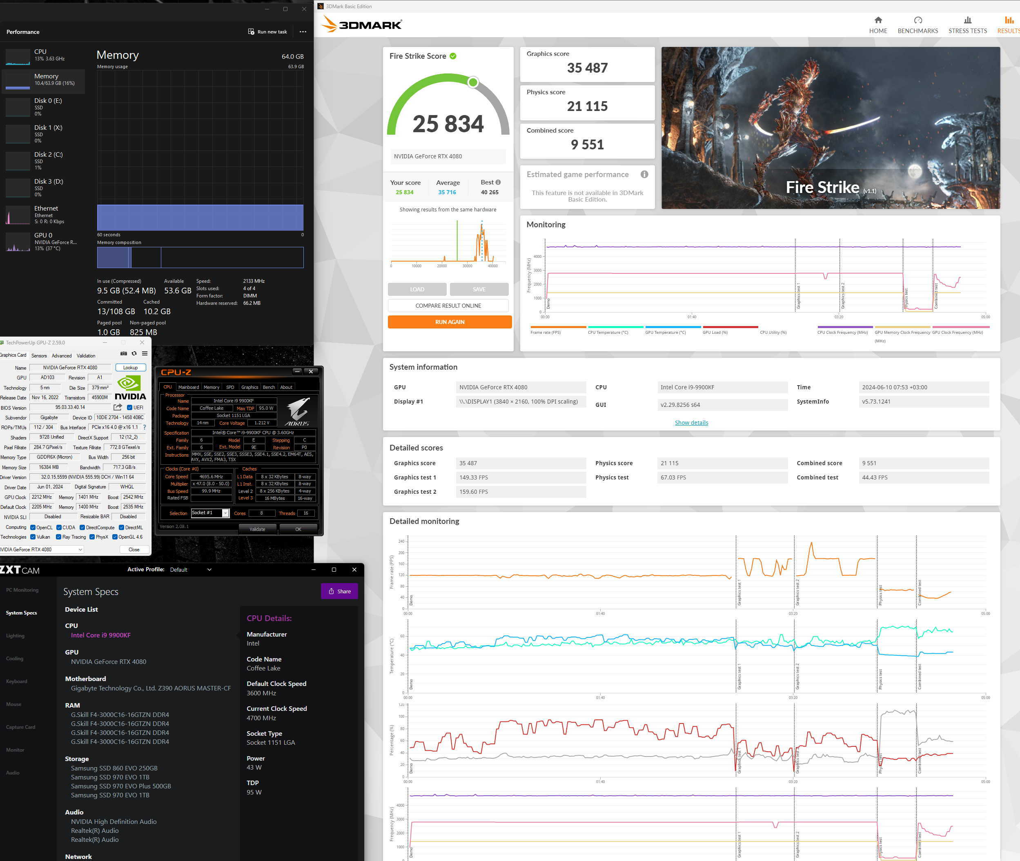This screenshot has width=1020, height=861.
Task: Click the Graphics score card in 3DMark
Action: coord(587,64)
